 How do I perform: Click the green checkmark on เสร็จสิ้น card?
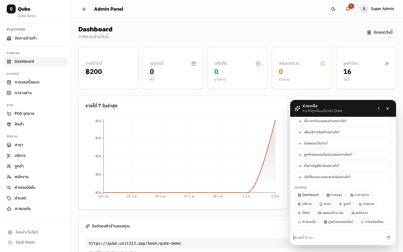click(x=258, y=64)
